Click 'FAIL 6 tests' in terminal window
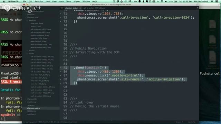The width and height of the screenshot is (221, 124). 11,82
